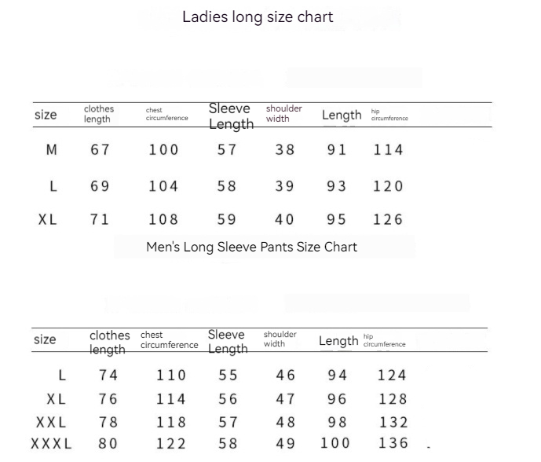
Task: Click men's XXXL chest circumference value 122
Action: pos(171,443)
